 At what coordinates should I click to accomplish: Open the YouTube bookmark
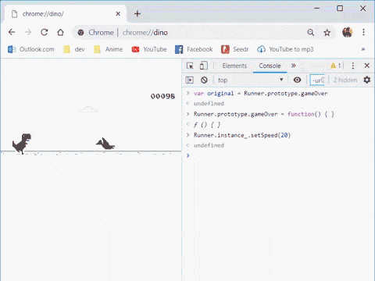(x=149, y=49)
